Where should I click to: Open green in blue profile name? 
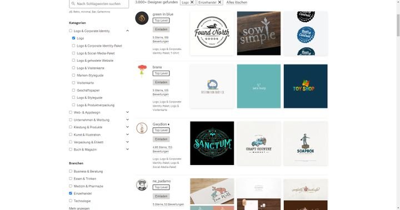[x=163, y=14]
